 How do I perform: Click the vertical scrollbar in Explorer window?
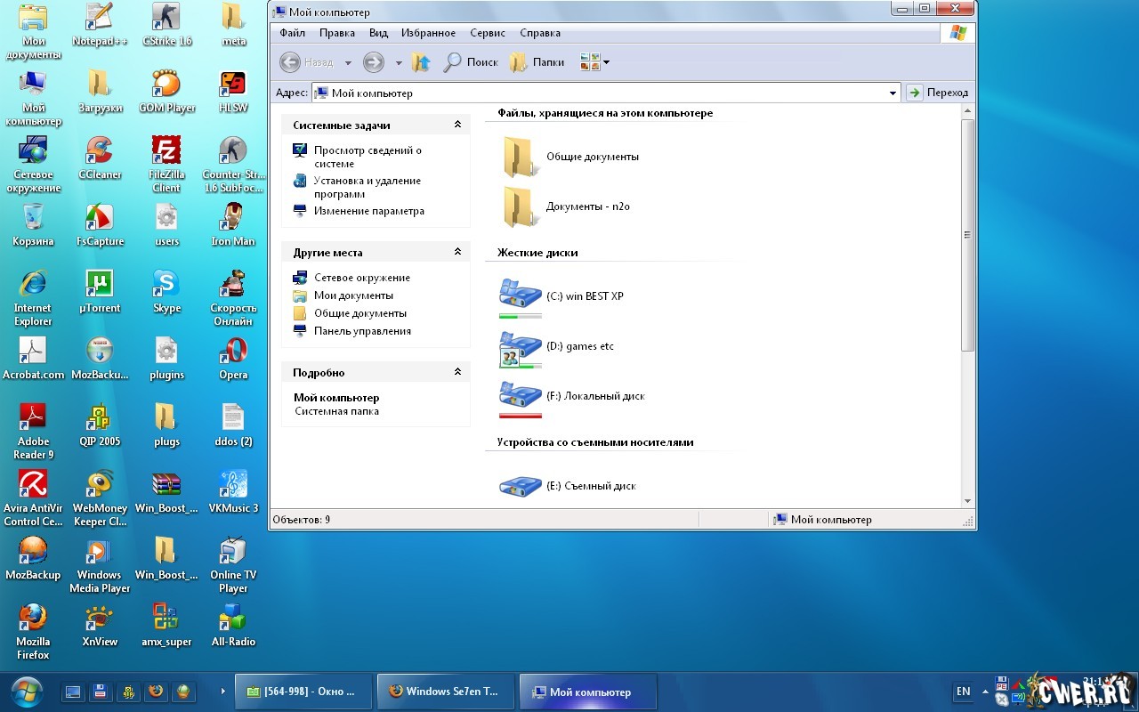tap(967, 235)
